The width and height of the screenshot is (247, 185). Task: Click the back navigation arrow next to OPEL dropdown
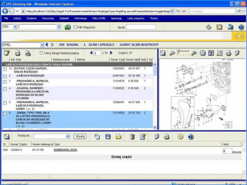tap(47, 44)
